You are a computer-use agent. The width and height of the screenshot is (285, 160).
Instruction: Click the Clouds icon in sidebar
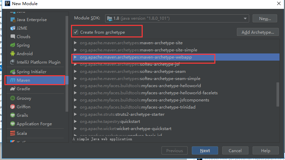(x=13, y=37)
